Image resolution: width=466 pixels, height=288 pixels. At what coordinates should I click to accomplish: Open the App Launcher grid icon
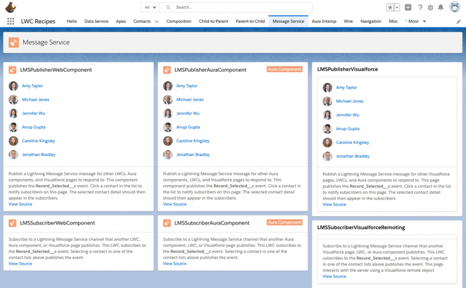10,21
